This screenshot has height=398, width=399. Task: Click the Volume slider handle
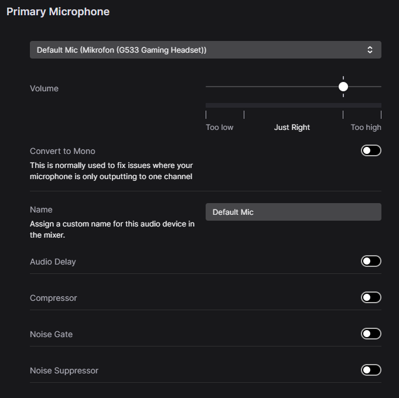pos(343,87)
